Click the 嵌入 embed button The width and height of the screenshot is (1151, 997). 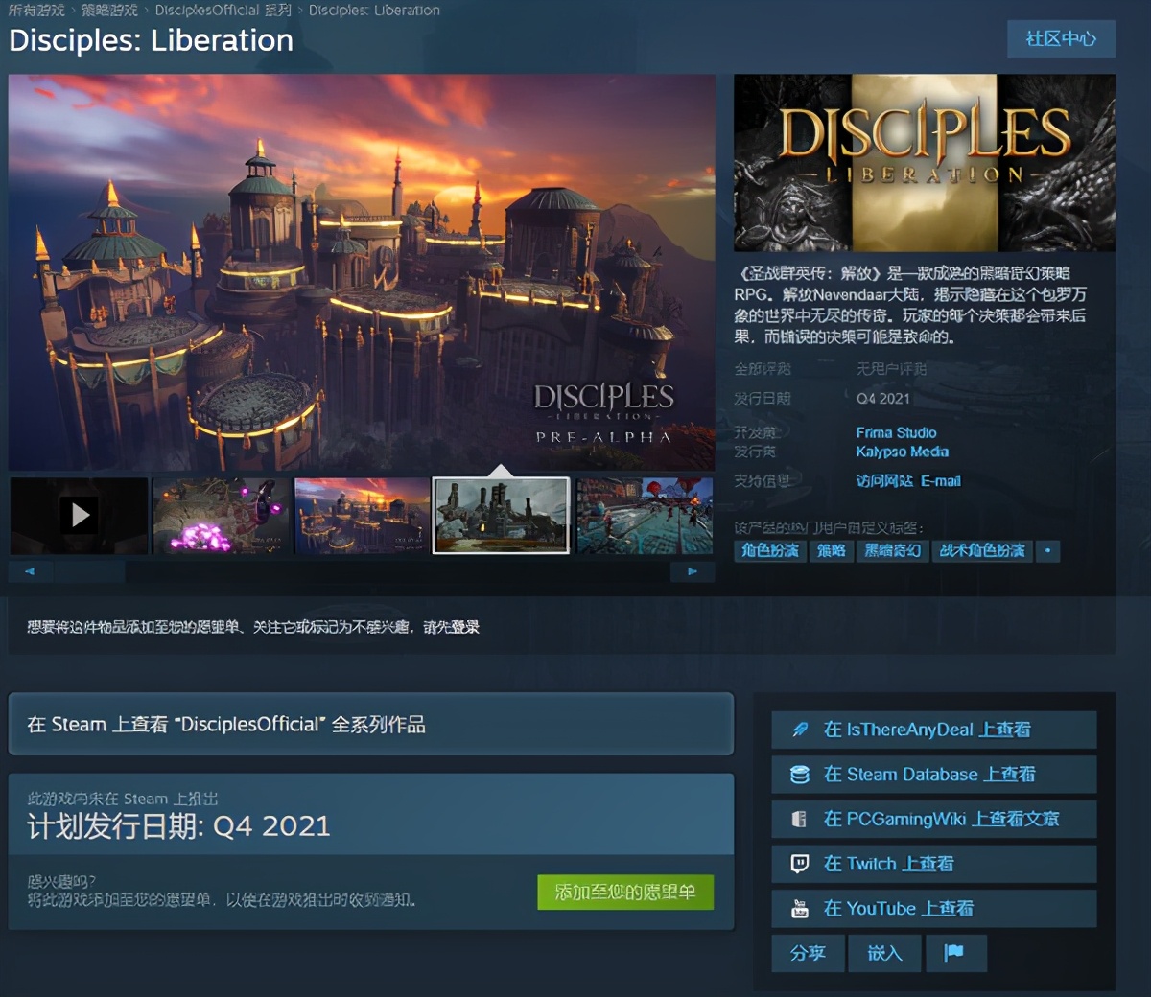[884, 953]
